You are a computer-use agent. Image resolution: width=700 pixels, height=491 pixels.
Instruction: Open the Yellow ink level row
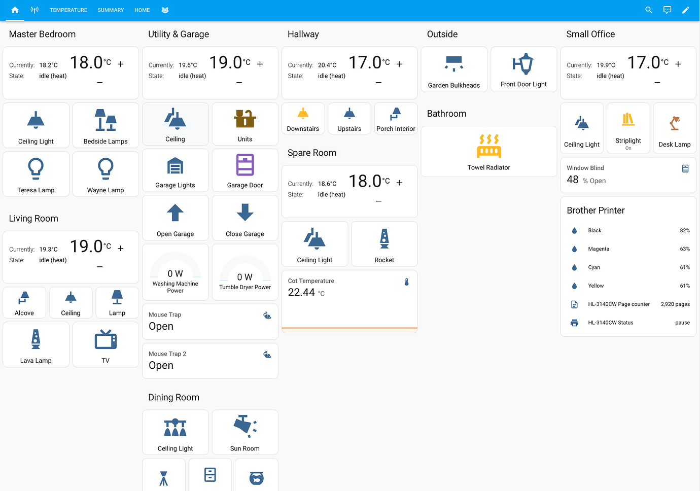coord(628,286)
